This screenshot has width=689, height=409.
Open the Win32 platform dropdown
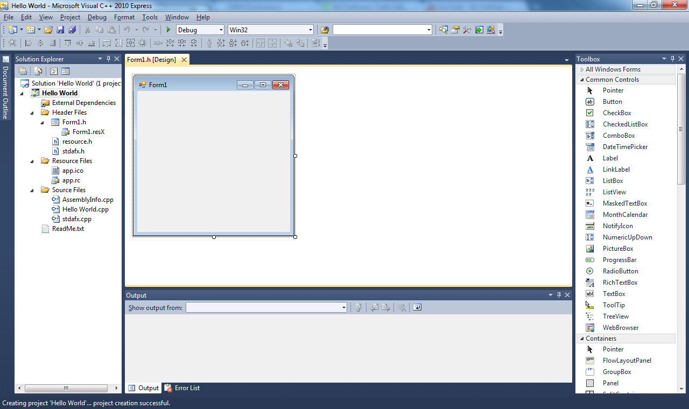[310, 30]
